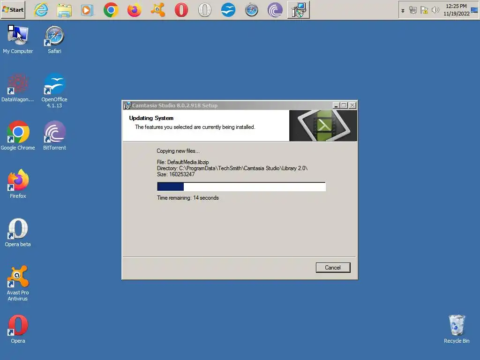This screenshot has width=480, height=360.
Task: Launch red Opera from the taskbar
Action: [181, 10]
